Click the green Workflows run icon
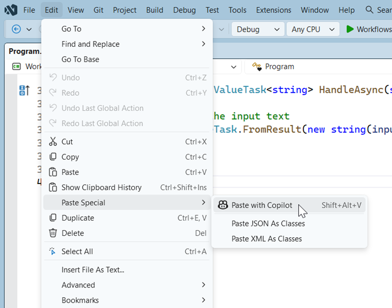 click(x=351, y=29)
